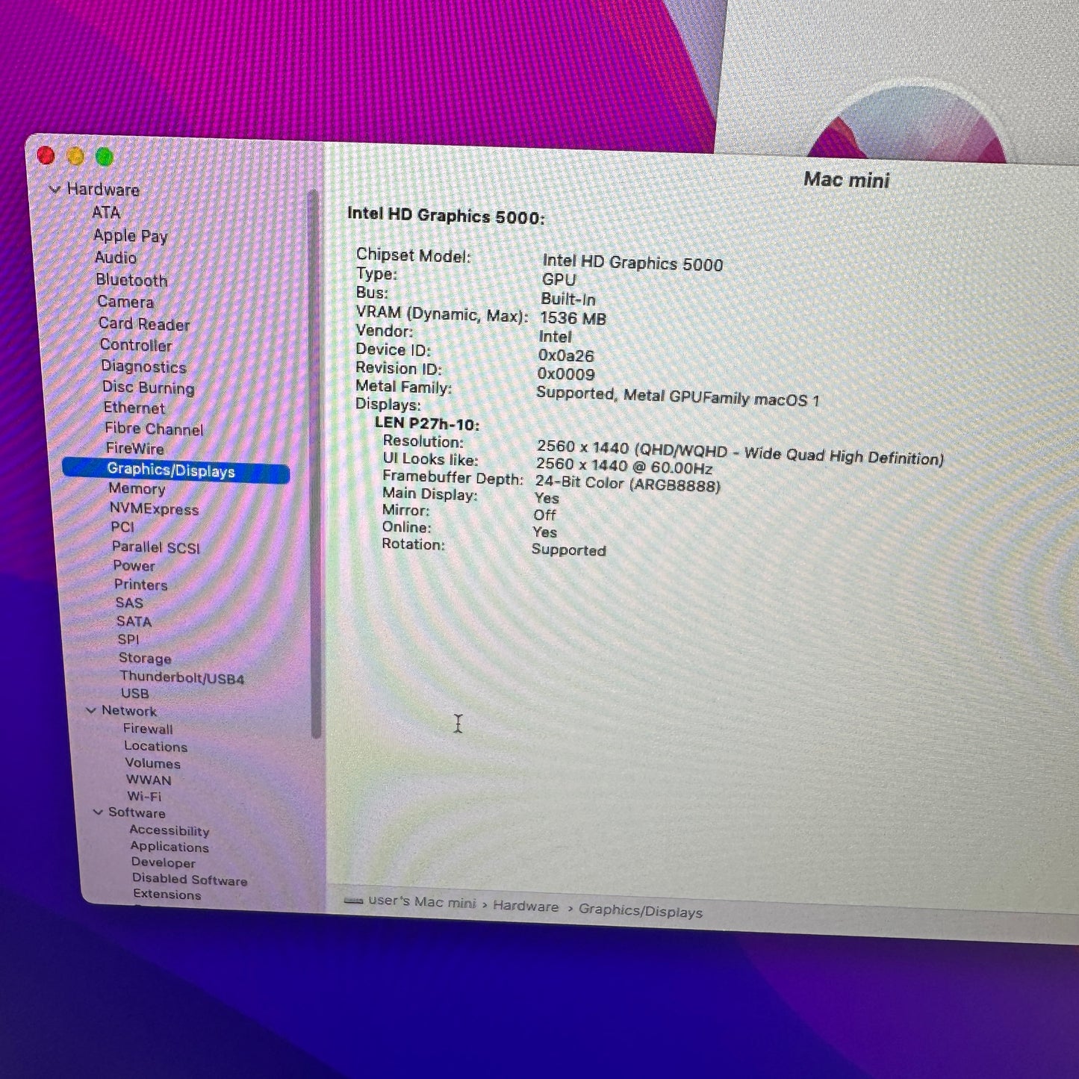
Task: Open the Storage entry
Action: (x=145, y=658)
